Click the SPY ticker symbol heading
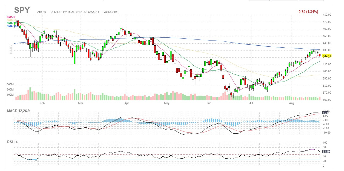 pos(22,10)
